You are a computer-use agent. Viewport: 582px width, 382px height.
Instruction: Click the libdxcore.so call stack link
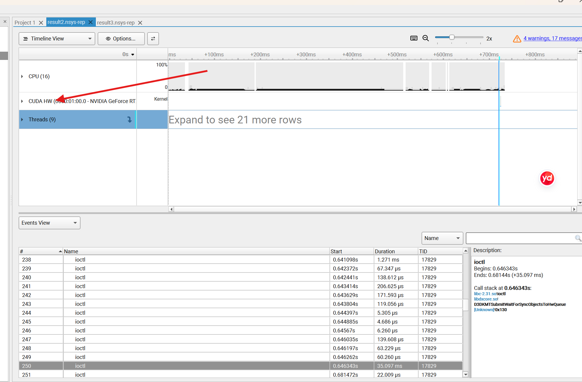tap(486, 299)
